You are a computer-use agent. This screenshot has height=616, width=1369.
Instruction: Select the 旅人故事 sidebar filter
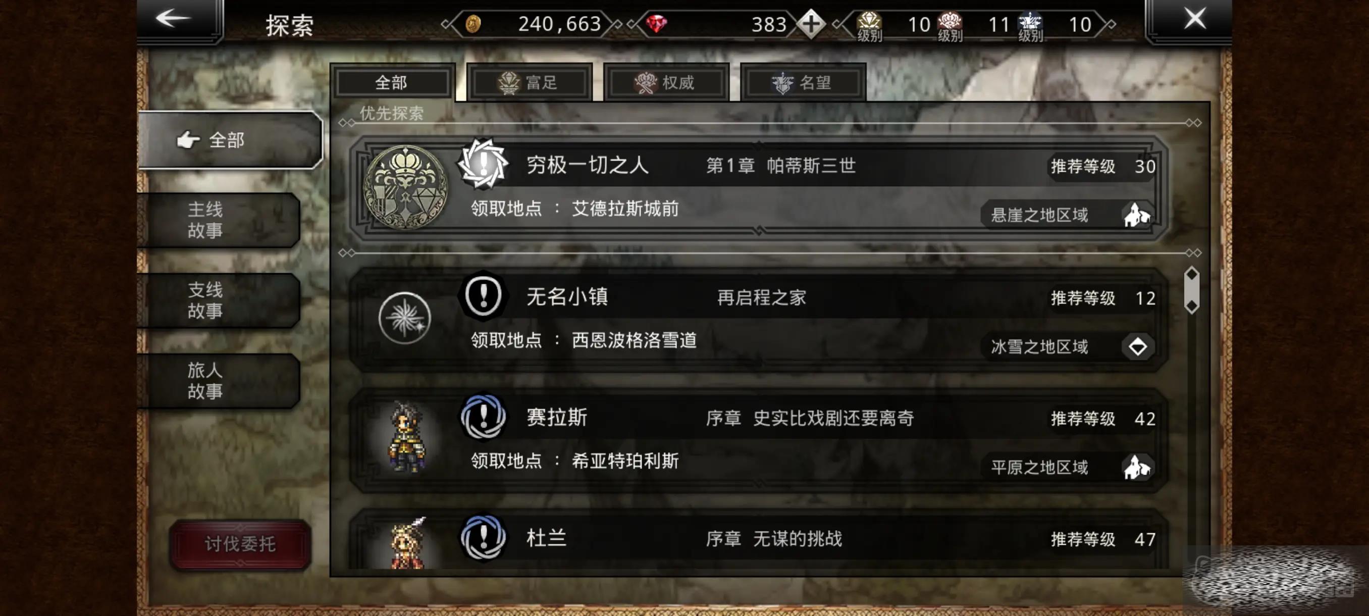pos(219,381)
